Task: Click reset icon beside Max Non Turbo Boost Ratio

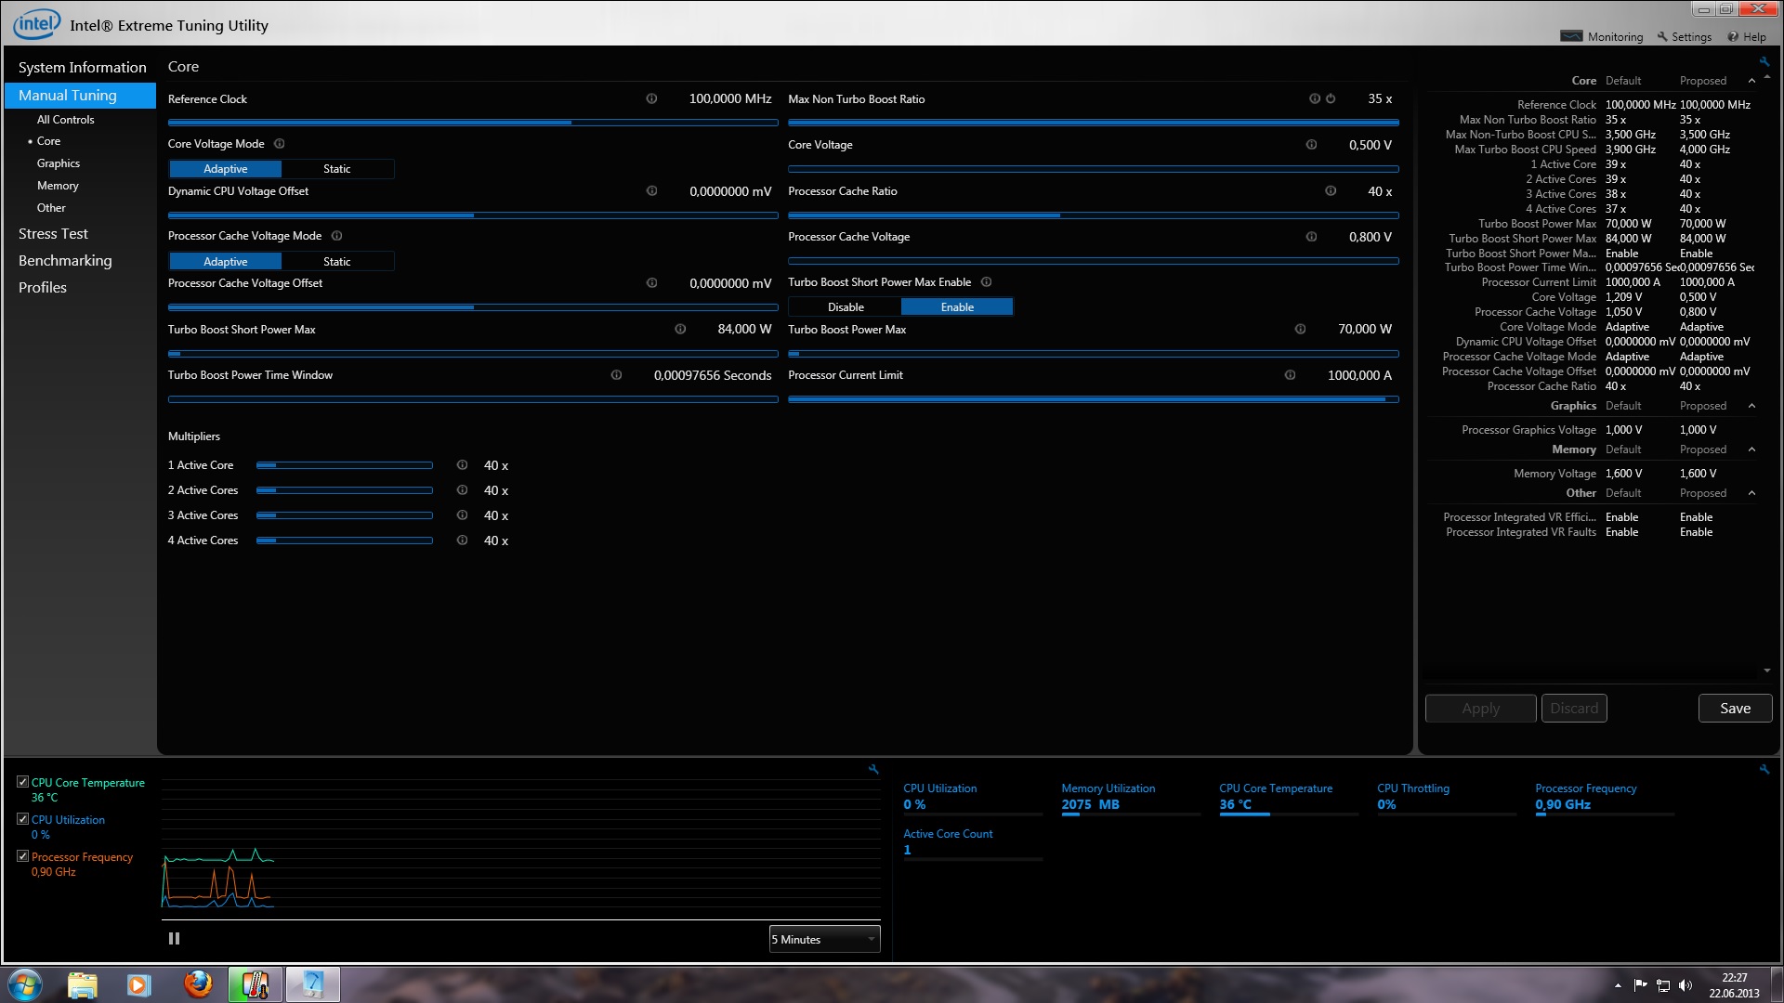Action: coord(1331,98)
